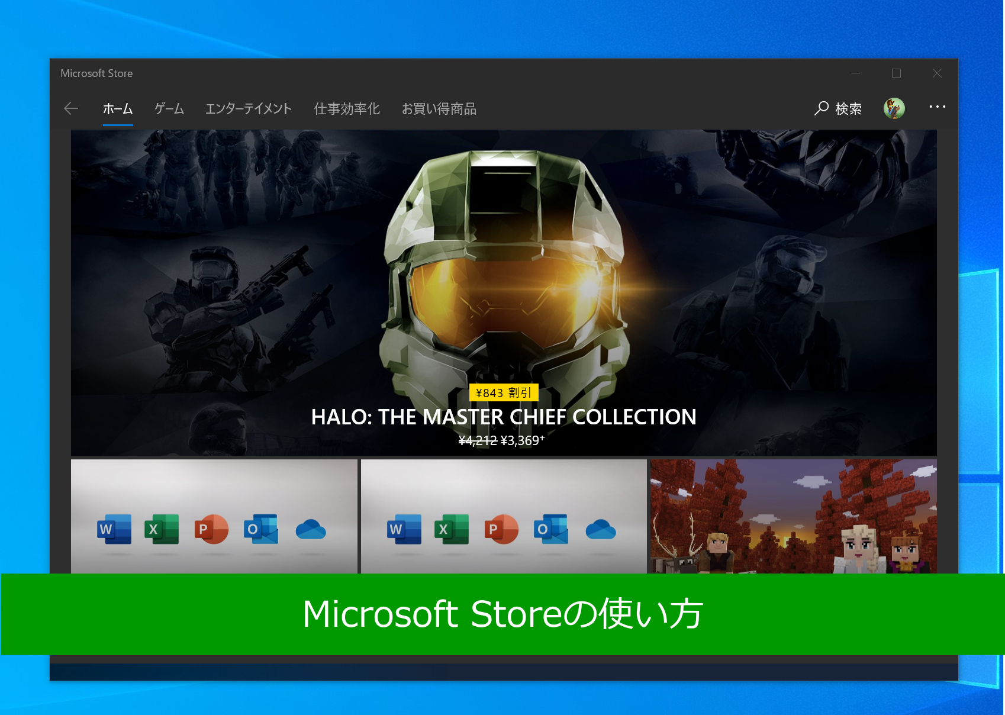Open the お買い得商品 tab
Image resolution: width=1005 pixels, height=715 pixels.
439,109
